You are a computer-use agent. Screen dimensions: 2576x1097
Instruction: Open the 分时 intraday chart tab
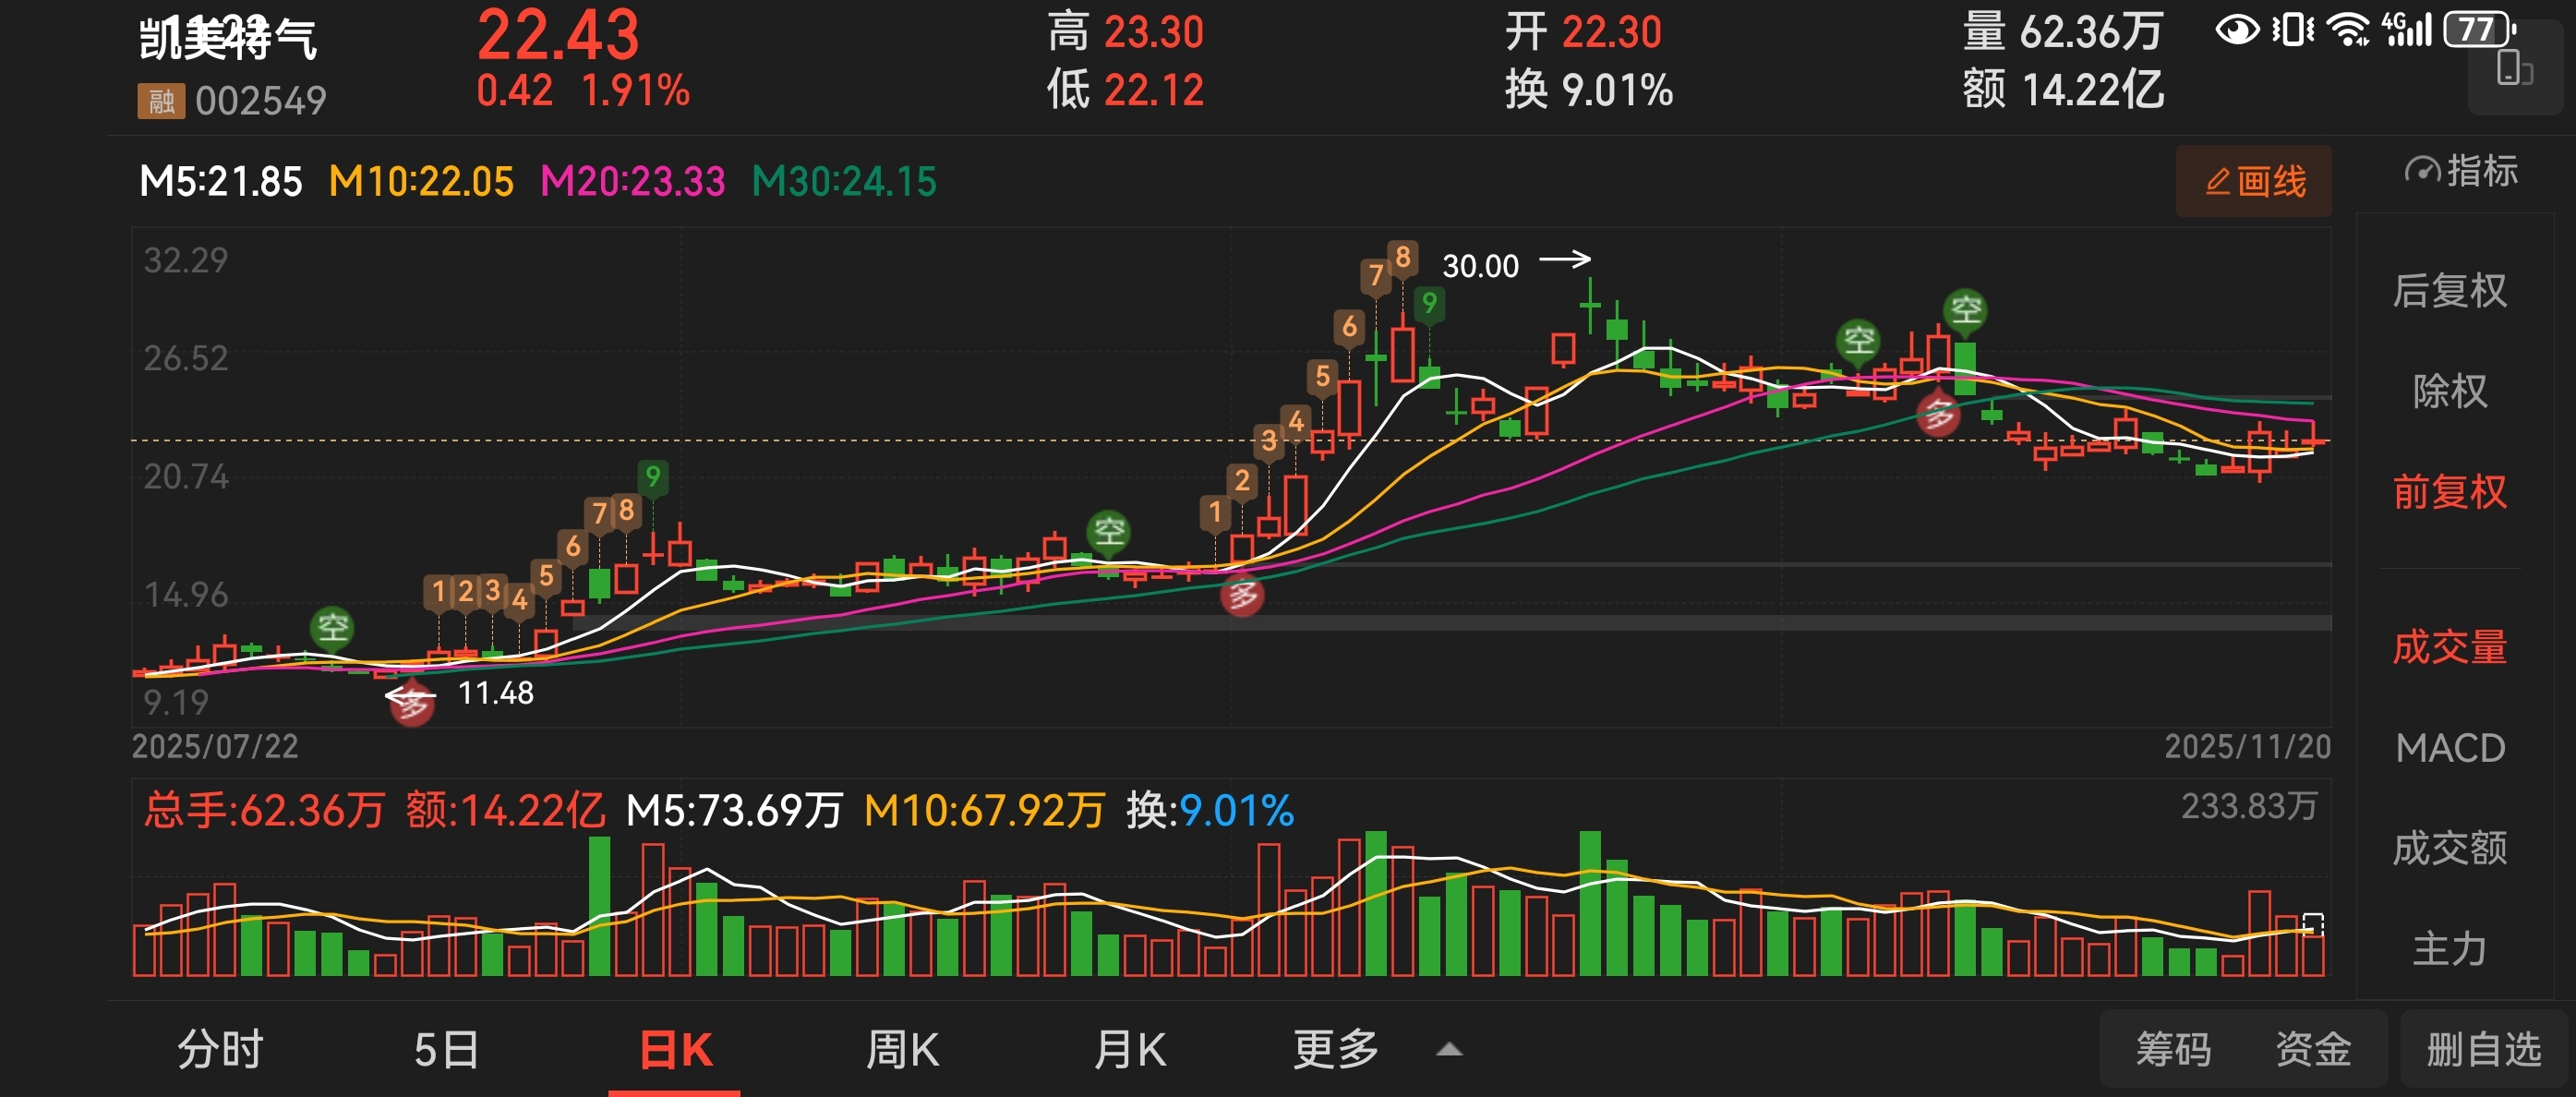click(x=220, y=1050)
